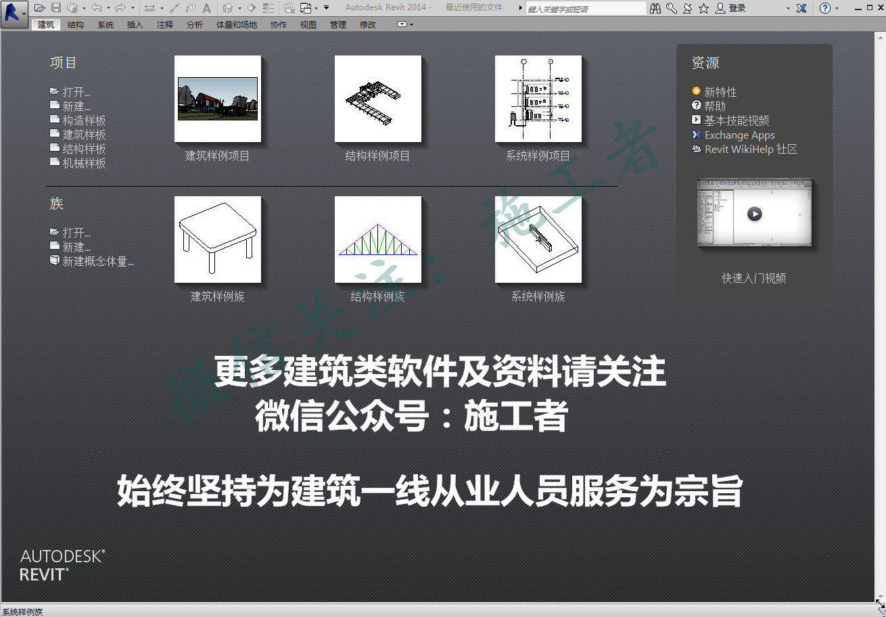Click the Communication Center satellite icon
This screenshot has width=886, height=617.
pos(687,8)
